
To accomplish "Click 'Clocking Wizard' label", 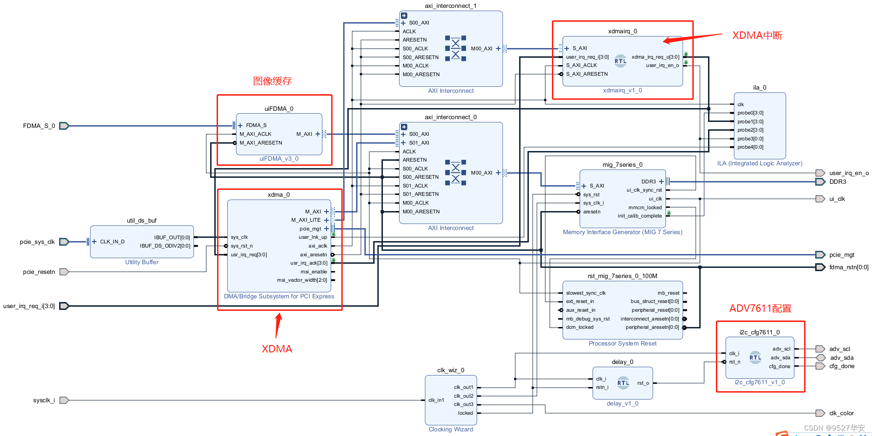I will pyautogui.click(x=451, y=430).
